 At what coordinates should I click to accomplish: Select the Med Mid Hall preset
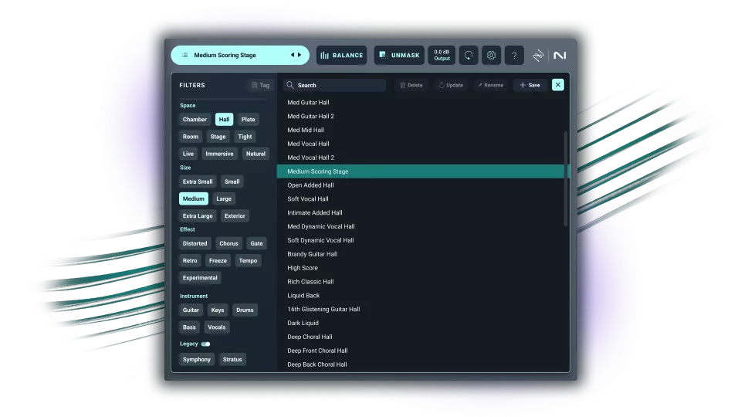click(x=421, y=130)
